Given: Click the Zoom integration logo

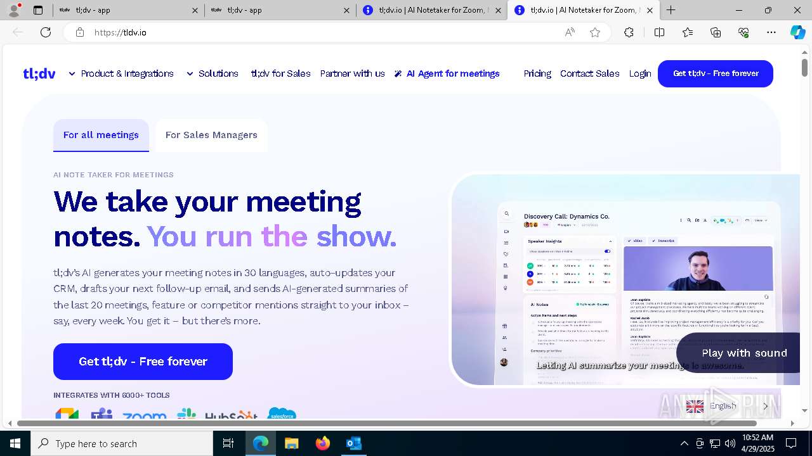Looking at the screenshot, I should [x=145, y=416].
